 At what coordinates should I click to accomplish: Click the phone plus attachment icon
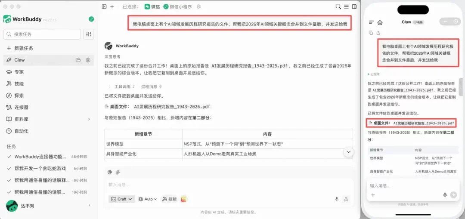pos(373,195)
